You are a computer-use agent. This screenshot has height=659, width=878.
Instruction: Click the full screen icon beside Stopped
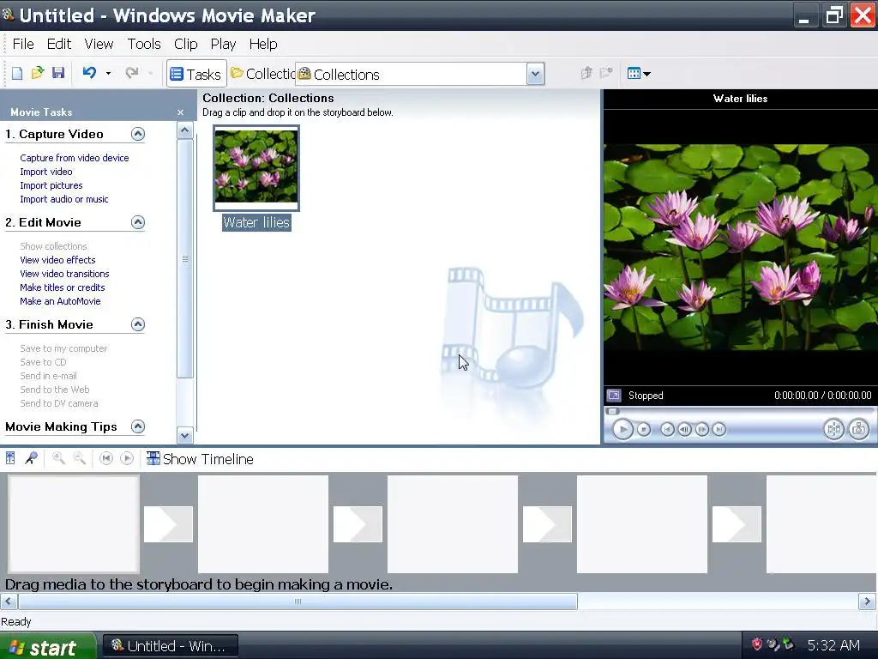click(614, 396)
